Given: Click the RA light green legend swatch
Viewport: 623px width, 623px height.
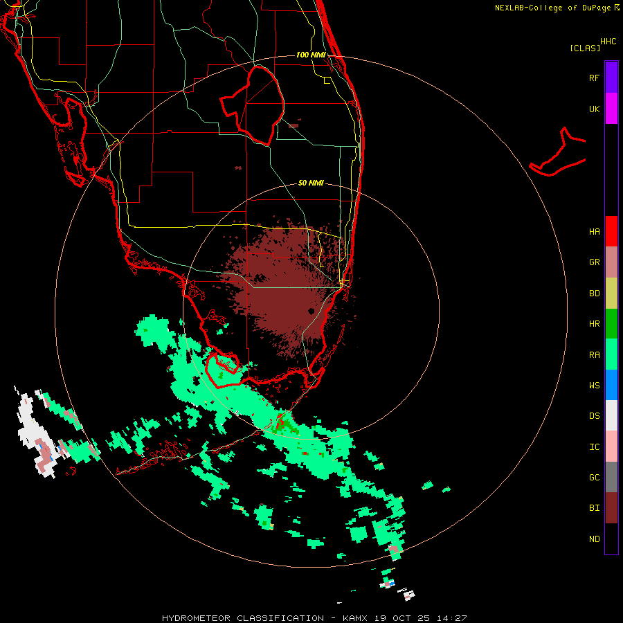Looking at the screenshot, I should (x=611, y=354).
